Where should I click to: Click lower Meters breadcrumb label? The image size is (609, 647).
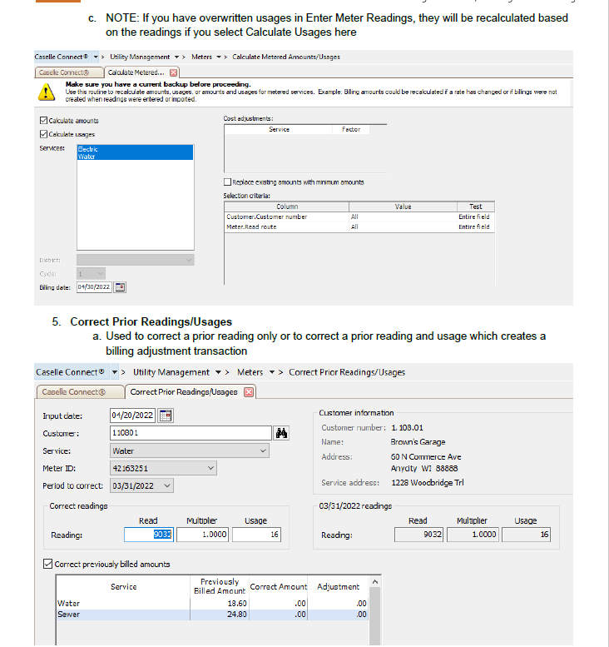click(250, 372)
